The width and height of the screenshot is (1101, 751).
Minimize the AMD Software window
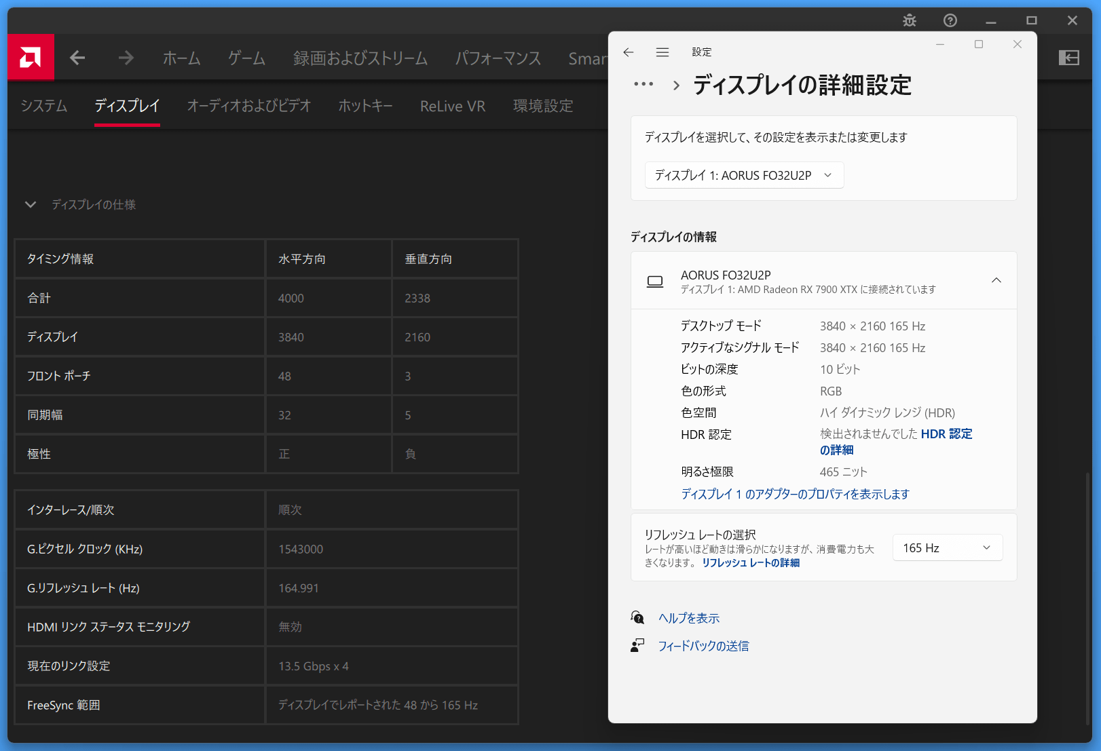click(x=991, y=20)
